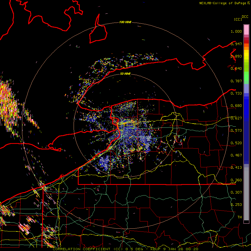Click the 0.413 value on the color scale
Viewport: 251px width, 251px height.
236,167
